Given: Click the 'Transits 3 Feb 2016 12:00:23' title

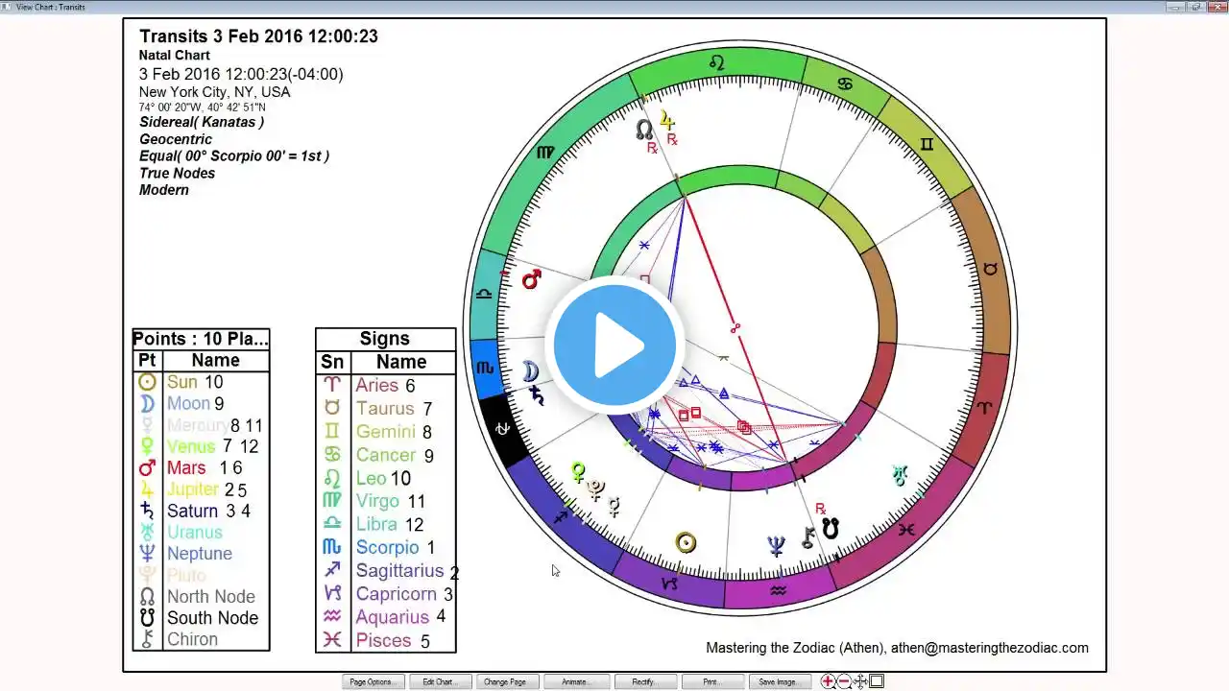Looking at the screenshot, I should (x=259, y=36).
